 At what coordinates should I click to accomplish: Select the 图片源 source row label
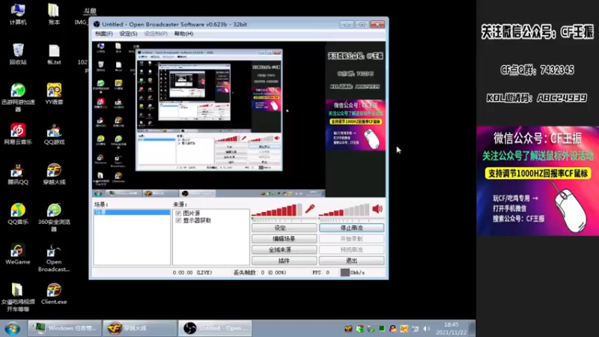192,213
